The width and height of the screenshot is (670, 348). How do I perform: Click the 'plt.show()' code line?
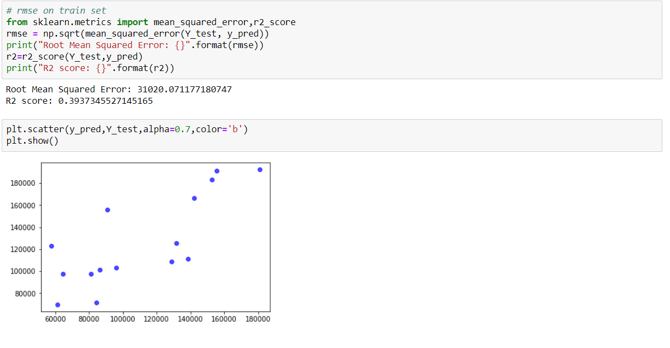[33, 141]
